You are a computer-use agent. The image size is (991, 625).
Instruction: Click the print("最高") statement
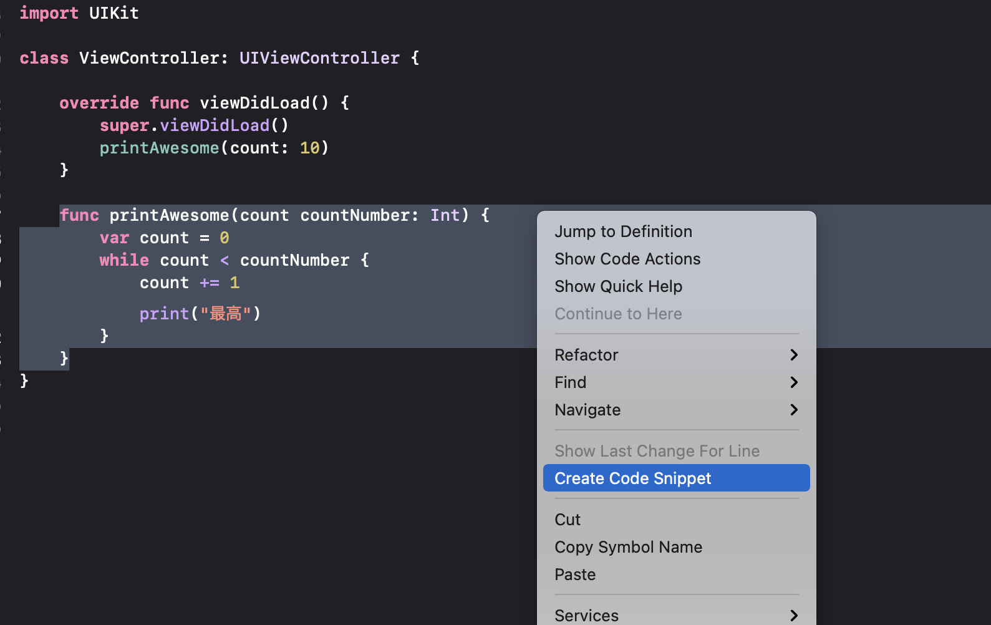pos(200,313)
